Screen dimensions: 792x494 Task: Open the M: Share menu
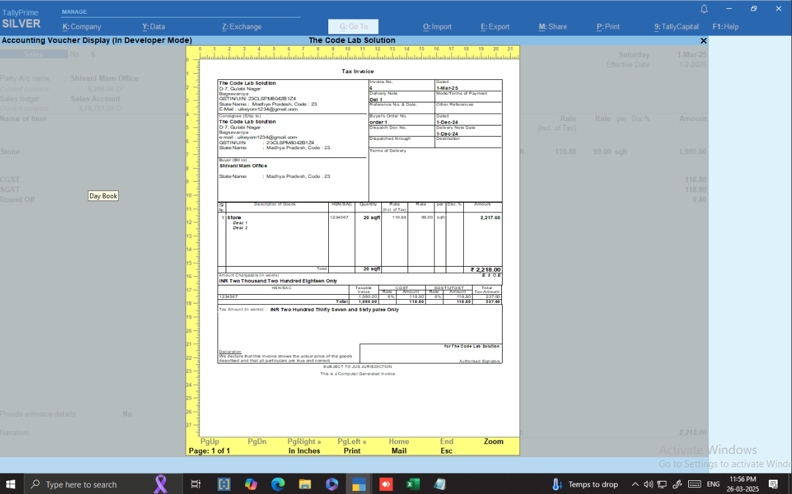(553, 27)
